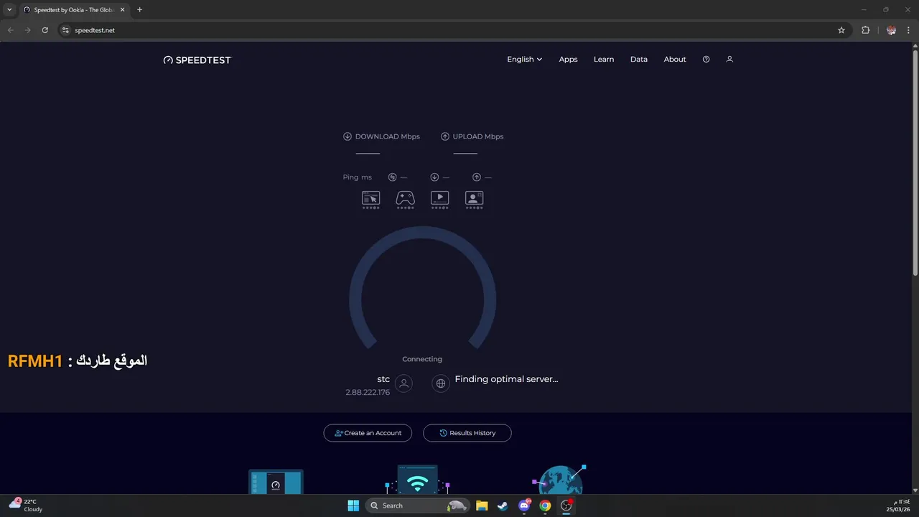The image size is (919, 517).
Task: Click the site information icon in address bar
Action: 65,30
